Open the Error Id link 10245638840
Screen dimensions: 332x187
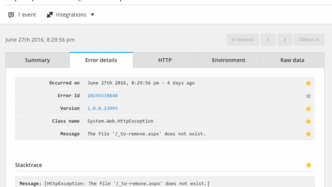[103, 96]
